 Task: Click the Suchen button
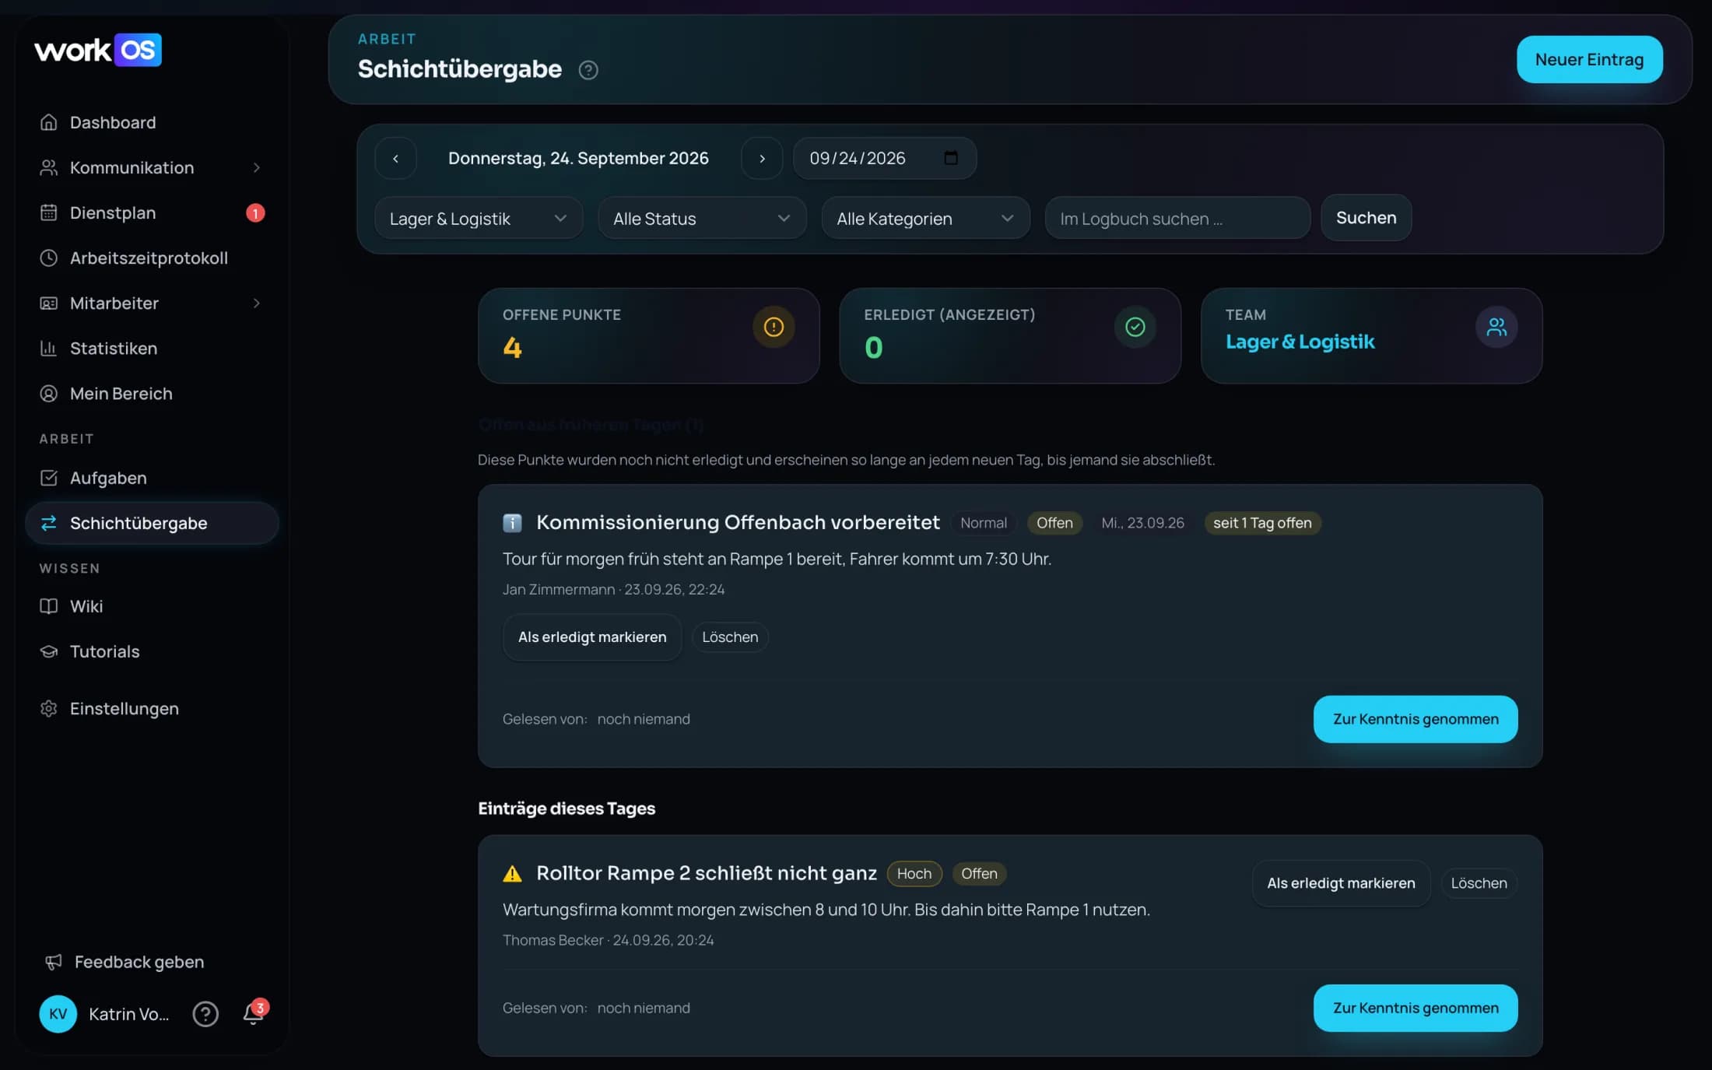(x=1366, y=218)
